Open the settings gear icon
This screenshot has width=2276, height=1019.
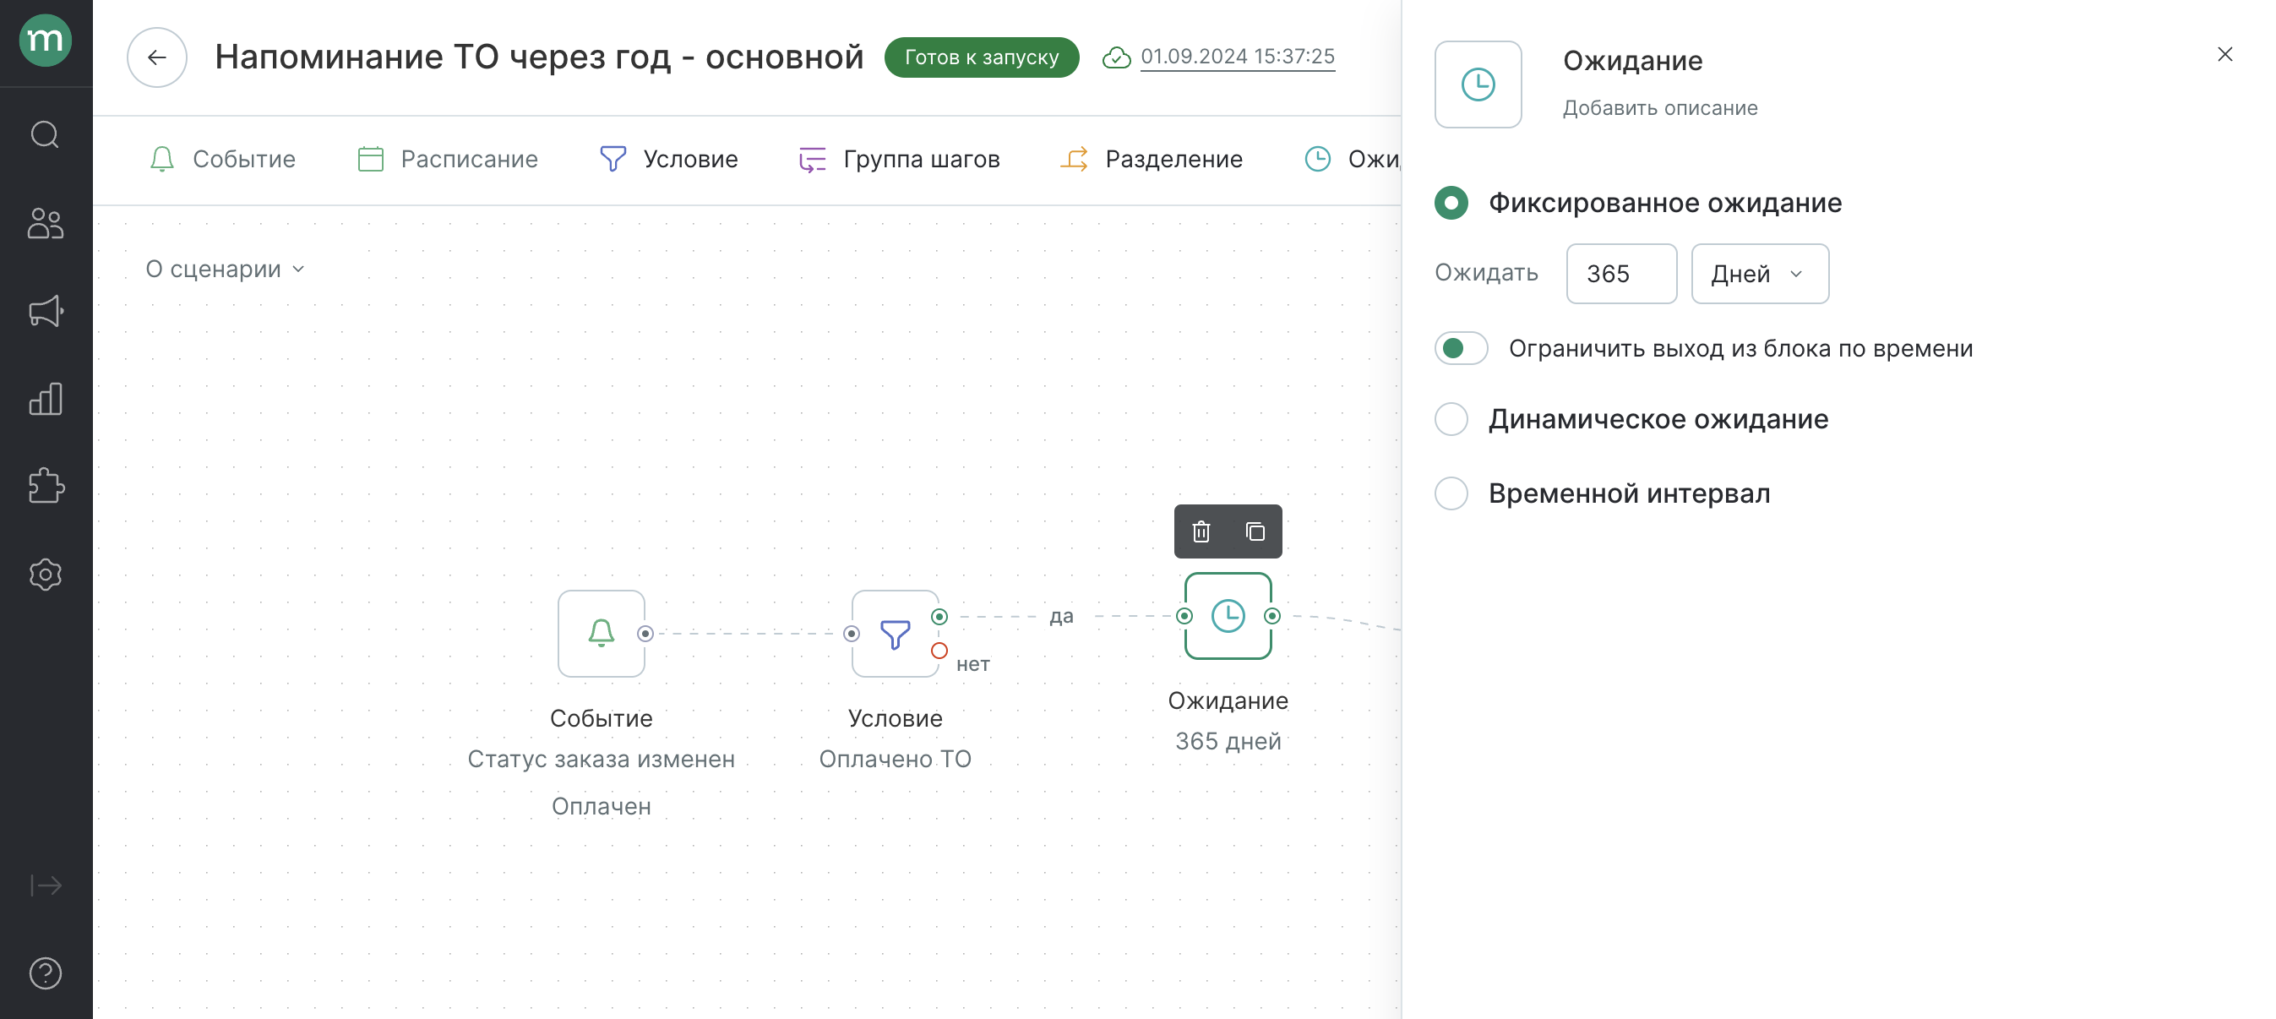[x=45, y=575]
